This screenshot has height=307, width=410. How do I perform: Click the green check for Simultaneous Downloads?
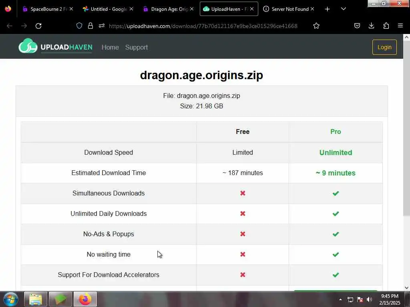pyautogui.click(x=336, y=193)
